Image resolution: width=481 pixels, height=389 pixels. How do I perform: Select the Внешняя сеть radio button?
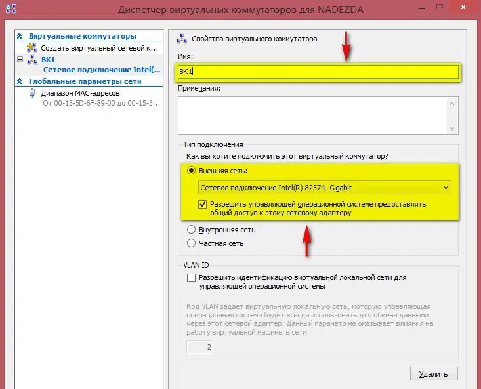point(191,171)
